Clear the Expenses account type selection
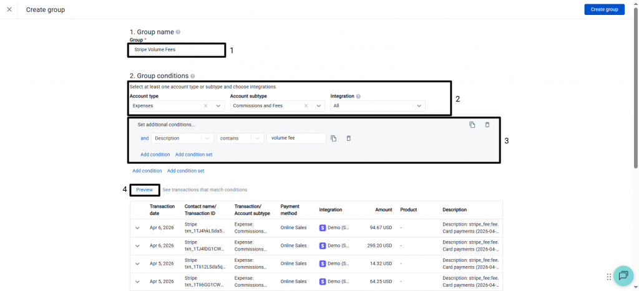Viewport: 639px width, 291px height. (x=206, y=106)
